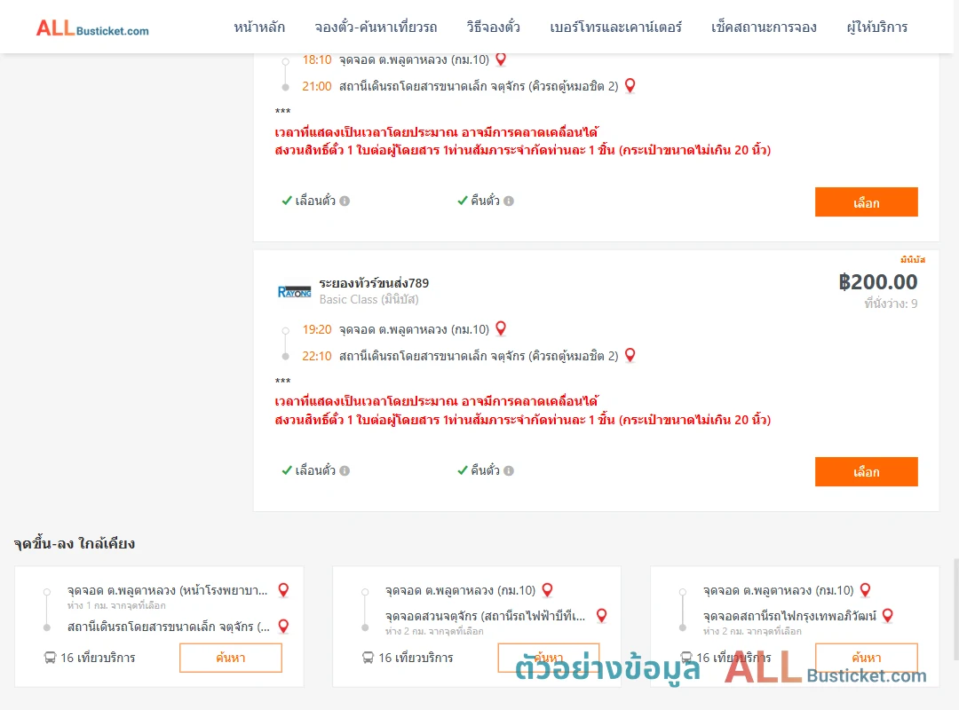959x710 pixels.
Task: Click bus icon in first nearby card
Action: 50,658
